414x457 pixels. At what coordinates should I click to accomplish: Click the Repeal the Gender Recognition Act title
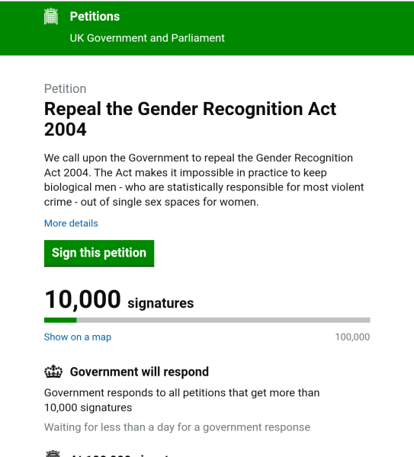point(190,119)
